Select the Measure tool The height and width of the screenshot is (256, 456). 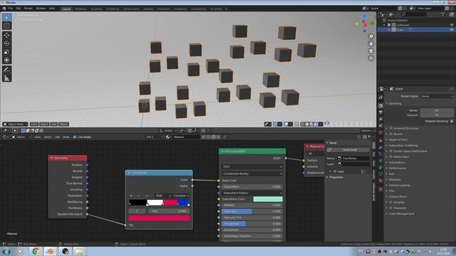[6, 78]
